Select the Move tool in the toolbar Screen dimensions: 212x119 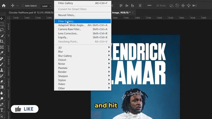(2, 19)
